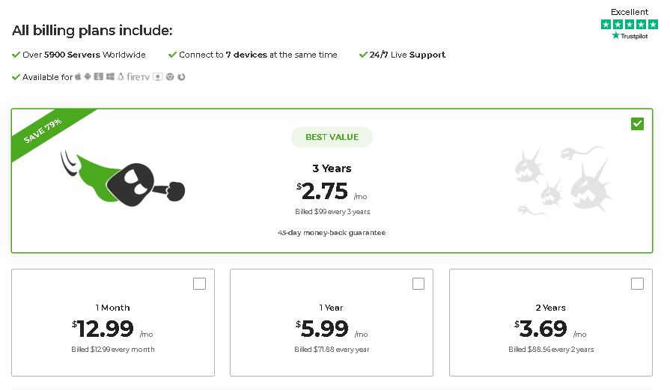Click the macOS Finder platform icon

click(99, 77)
